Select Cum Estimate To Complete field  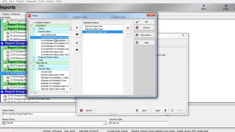coord(53,46)
